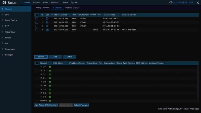Click green add icon for IP CH4
201x113 pixels.
[50, 78]
